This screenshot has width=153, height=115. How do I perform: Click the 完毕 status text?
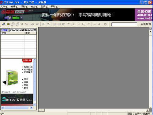tap(2, 113)
